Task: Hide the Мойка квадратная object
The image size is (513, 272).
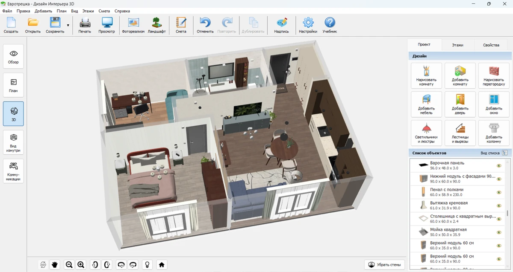Action: tap(498, 232)
